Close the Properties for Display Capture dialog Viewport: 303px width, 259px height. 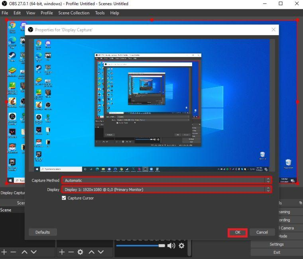[x=273, y=29]
